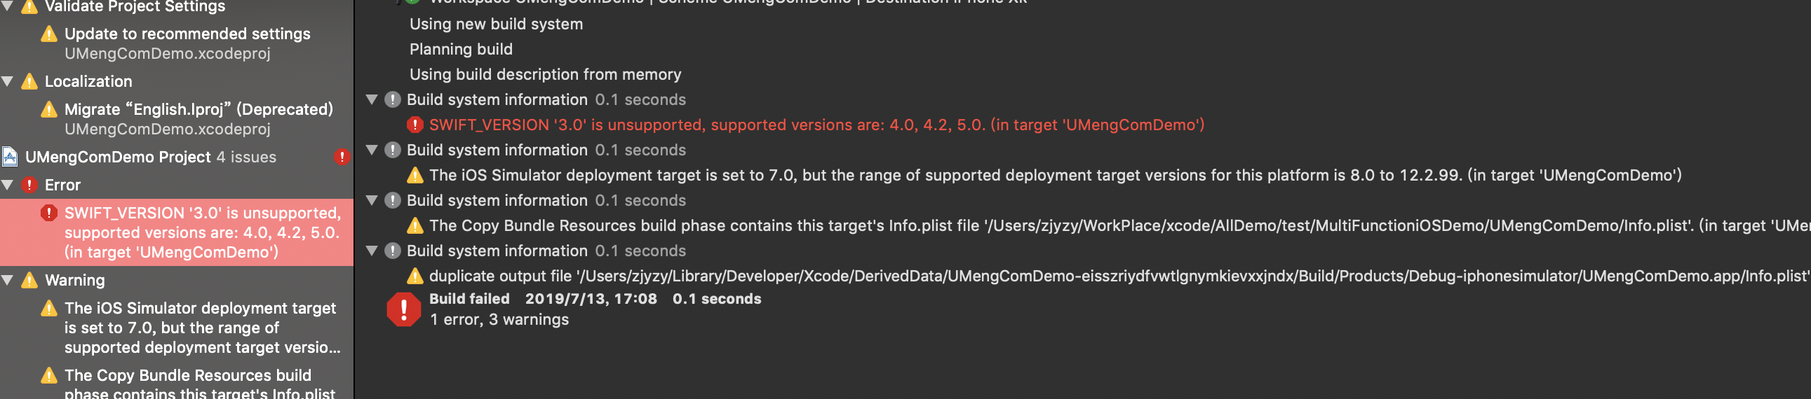
Task: Collapse the Localization group
Action: pos(8,81)
